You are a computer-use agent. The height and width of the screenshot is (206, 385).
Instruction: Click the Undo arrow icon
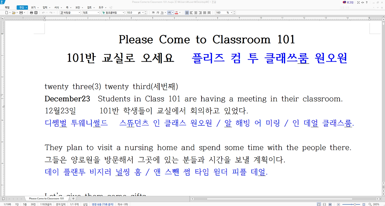pyautogui.click(x=43, y=13)
